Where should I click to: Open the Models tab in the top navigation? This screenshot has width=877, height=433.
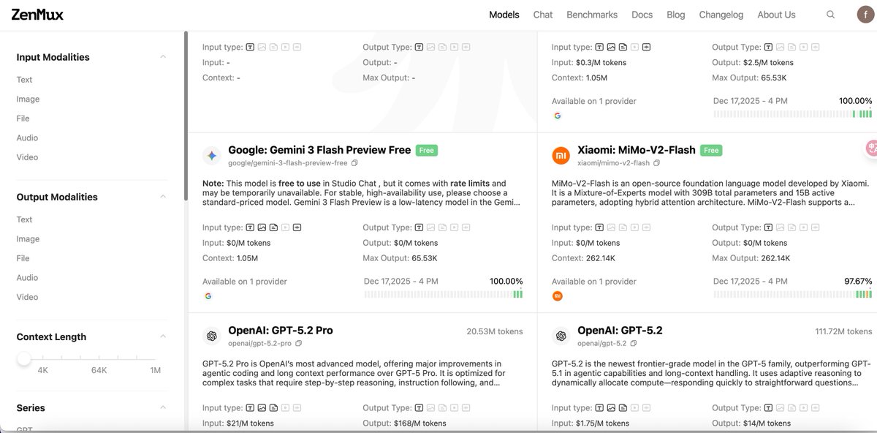coord(504,15)
